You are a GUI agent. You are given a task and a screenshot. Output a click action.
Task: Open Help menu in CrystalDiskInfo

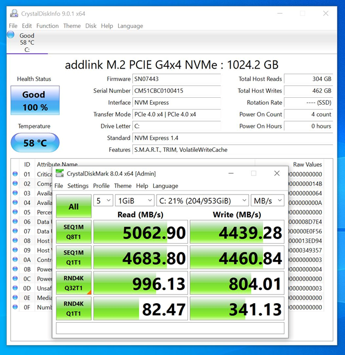107,26
